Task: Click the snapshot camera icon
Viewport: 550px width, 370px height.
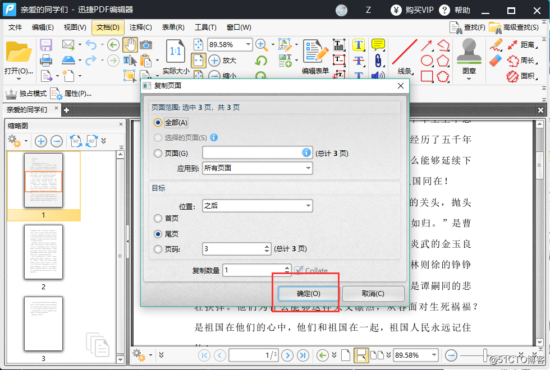Action: 146,45
